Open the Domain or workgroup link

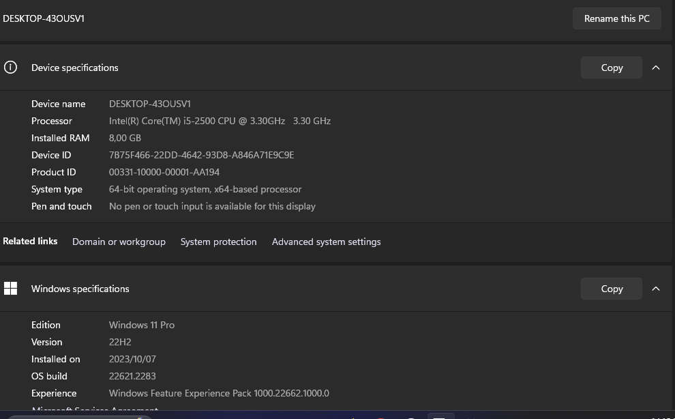[119, 242]
